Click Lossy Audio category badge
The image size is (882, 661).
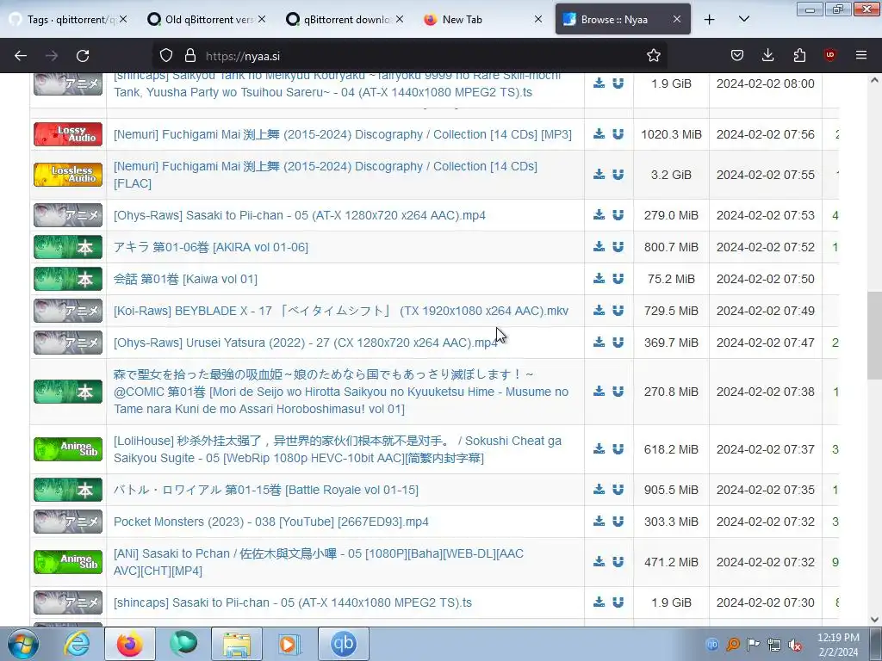click(68, 134)
